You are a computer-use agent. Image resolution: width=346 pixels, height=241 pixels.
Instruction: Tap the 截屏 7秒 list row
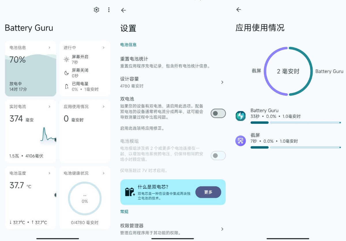pos(288,141)
